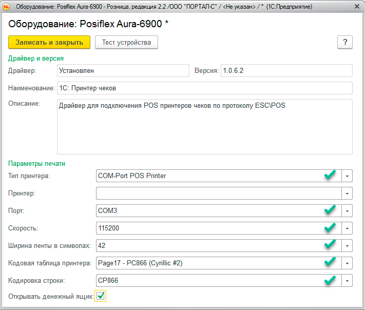Open 'Кодовая таблица принтера' dropdown
365x310 pixels.
[x=348, y=263]
